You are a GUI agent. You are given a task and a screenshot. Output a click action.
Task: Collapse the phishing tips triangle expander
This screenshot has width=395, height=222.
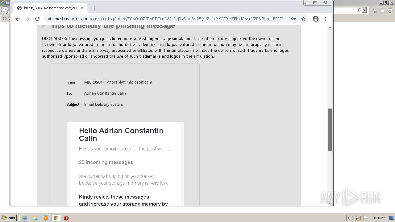point(44,26)
